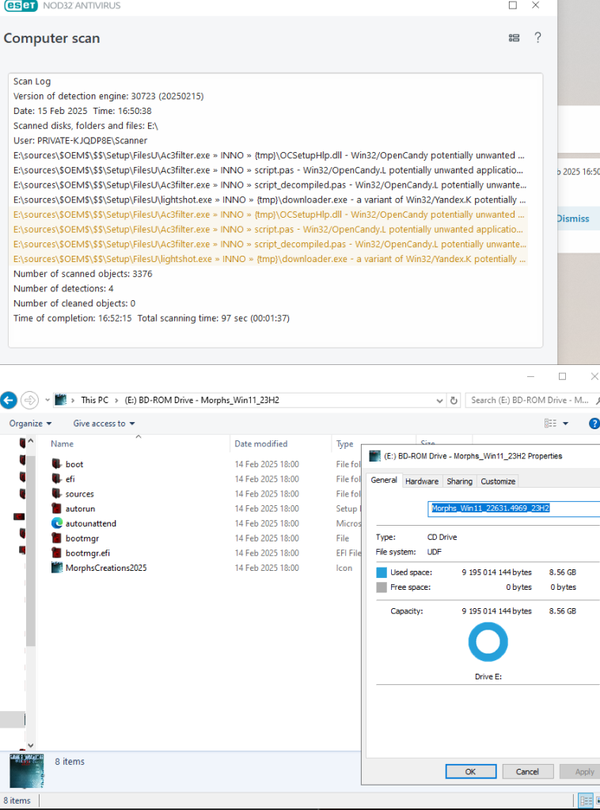Click '8 items' text in details pane
The height and width of the screenshot is (810, 600).
point(70,762)
